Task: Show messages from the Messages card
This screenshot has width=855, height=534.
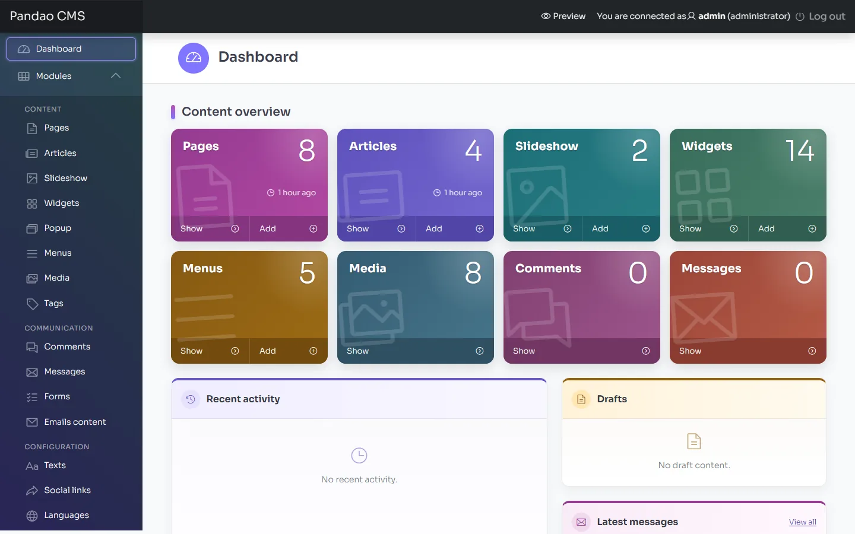Action: click(x=748, y=351)
